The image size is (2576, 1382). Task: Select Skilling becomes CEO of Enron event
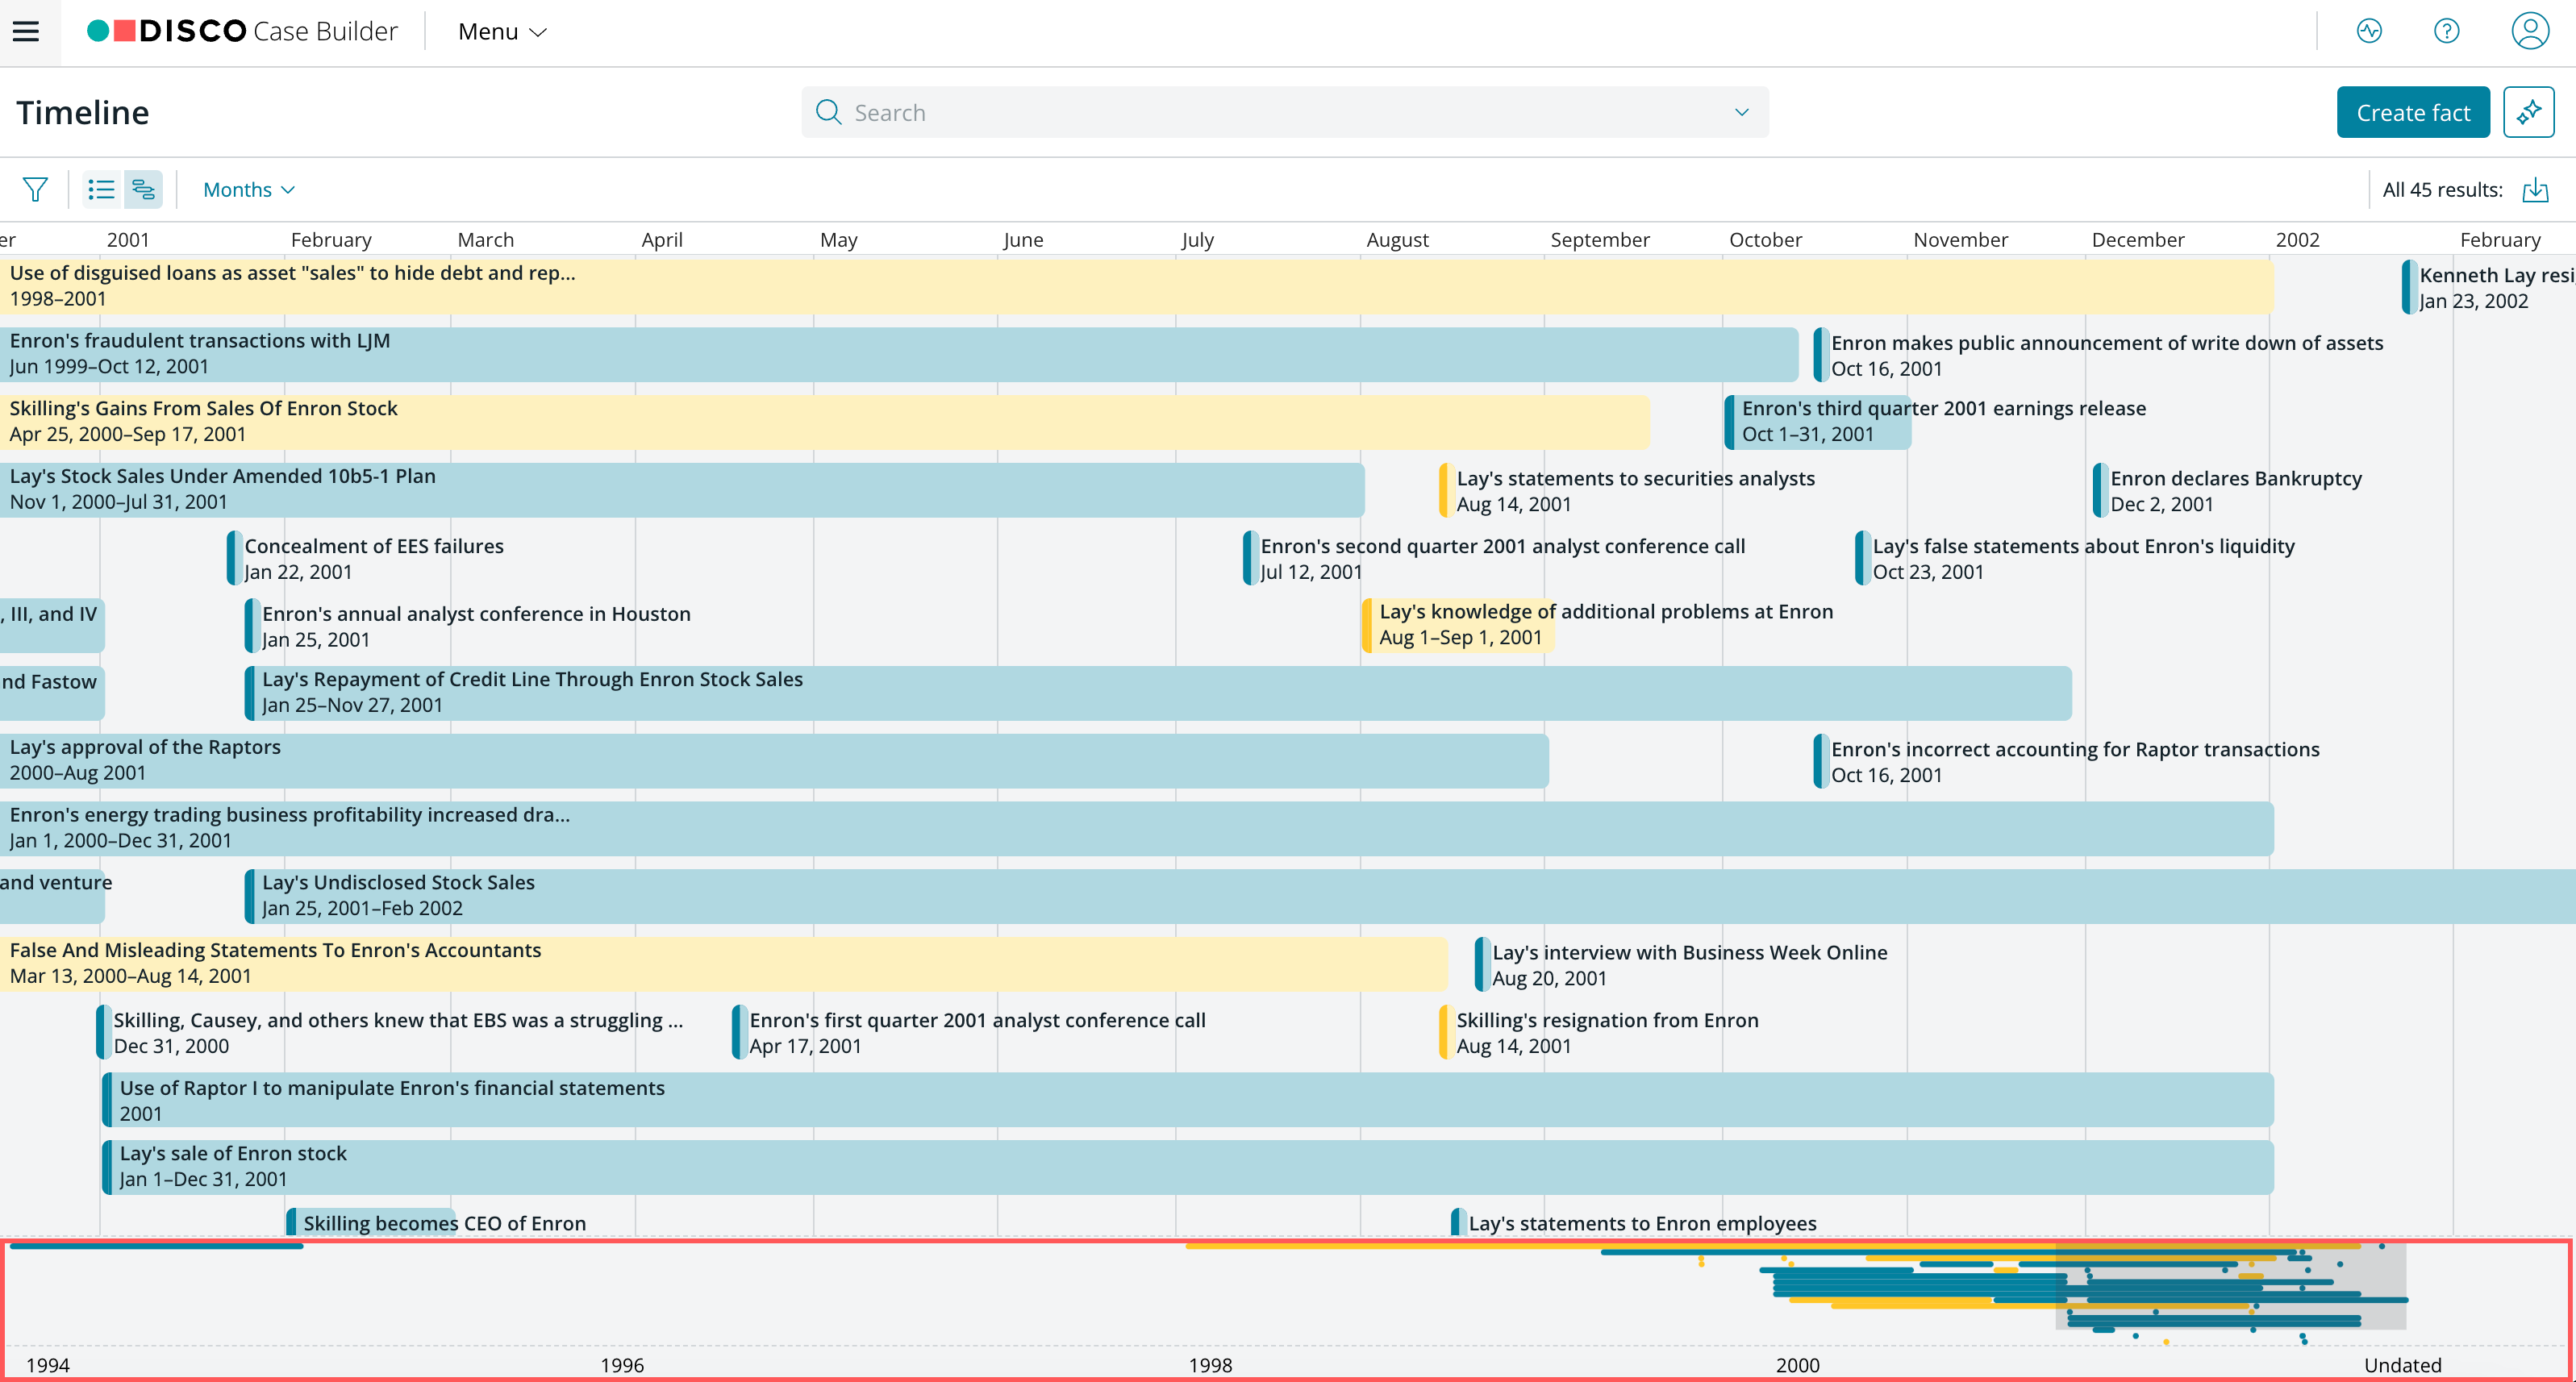[x=437, y=1223]
